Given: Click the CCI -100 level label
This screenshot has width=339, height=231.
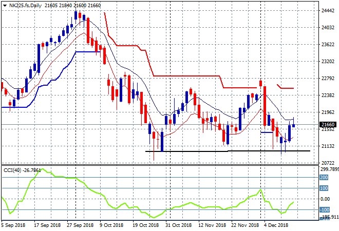Looking at the screenshot, I should click(325, 209).
